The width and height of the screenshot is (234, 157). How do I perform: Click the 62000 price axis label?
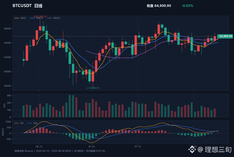[7, 57]
